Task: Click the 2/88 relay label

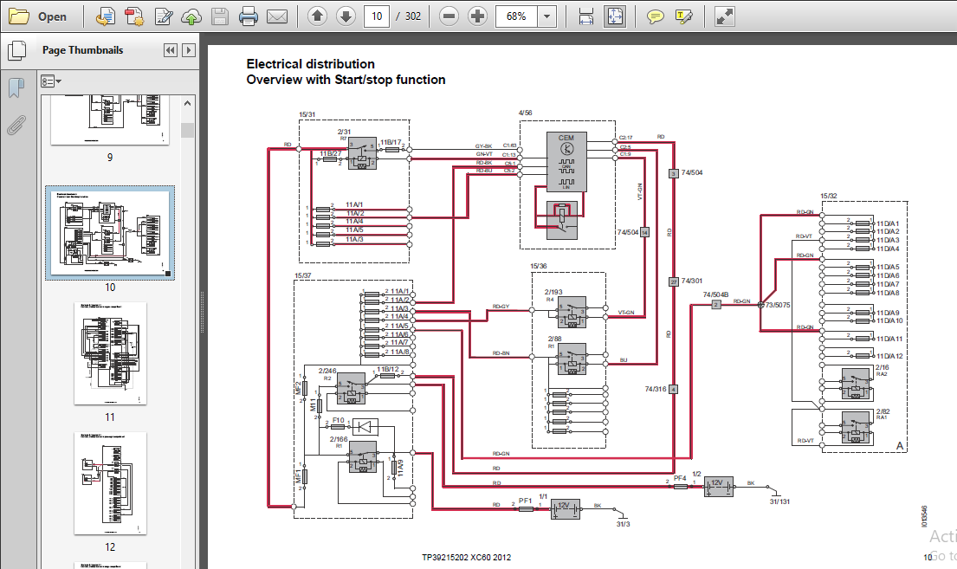Action: (x=554, y=339)
